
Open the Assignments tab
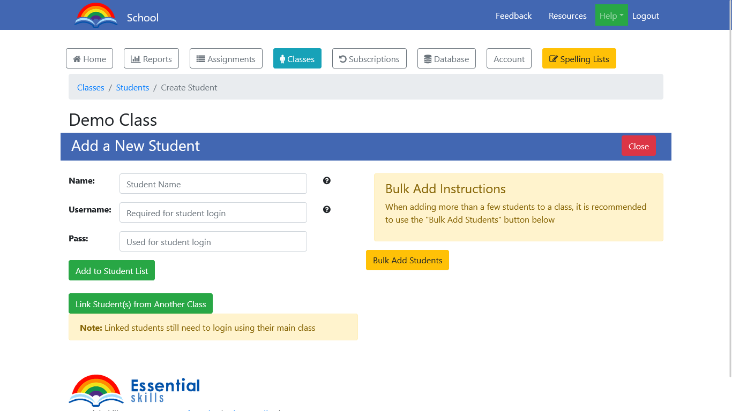pos(226,59)
